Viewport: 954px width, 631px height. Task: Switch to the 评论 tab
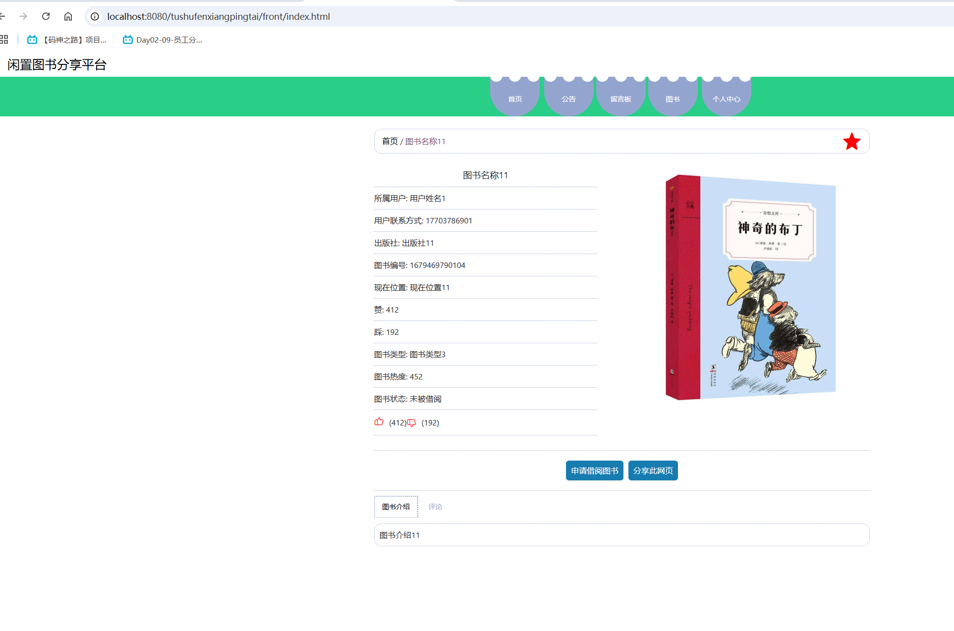point(435,507)
